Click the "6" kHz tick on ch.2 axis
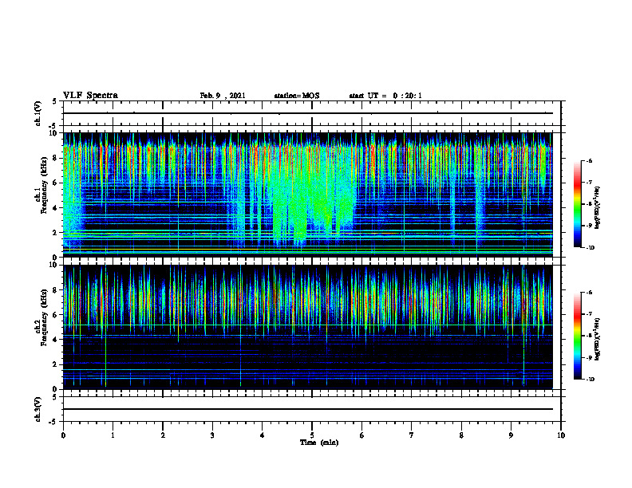This screenshot has width=632, height=488. [55, 315]
